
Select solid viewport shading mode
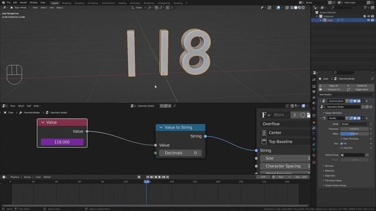(296, 8)
